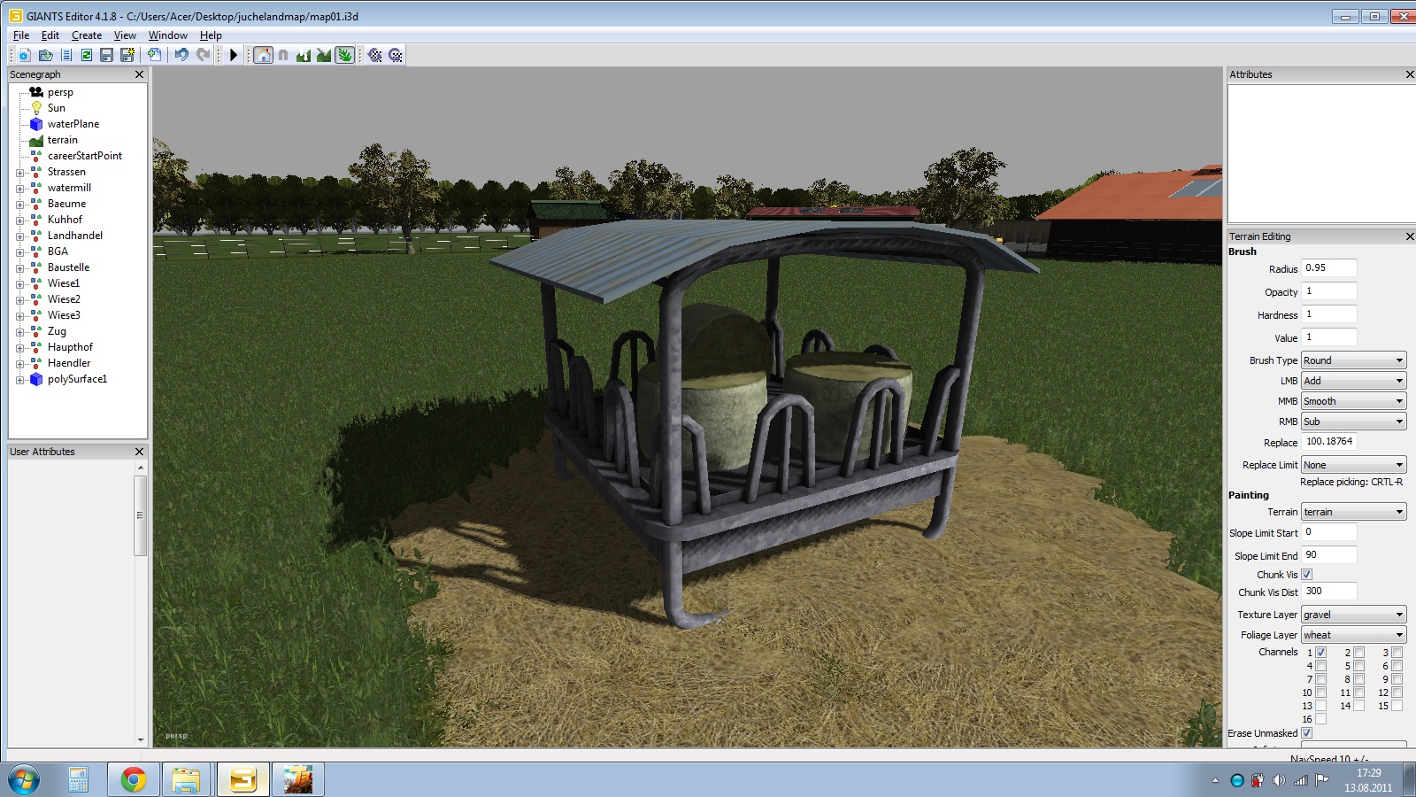Open the Edit menu
1416x797 pixels.
coord(50,35)
